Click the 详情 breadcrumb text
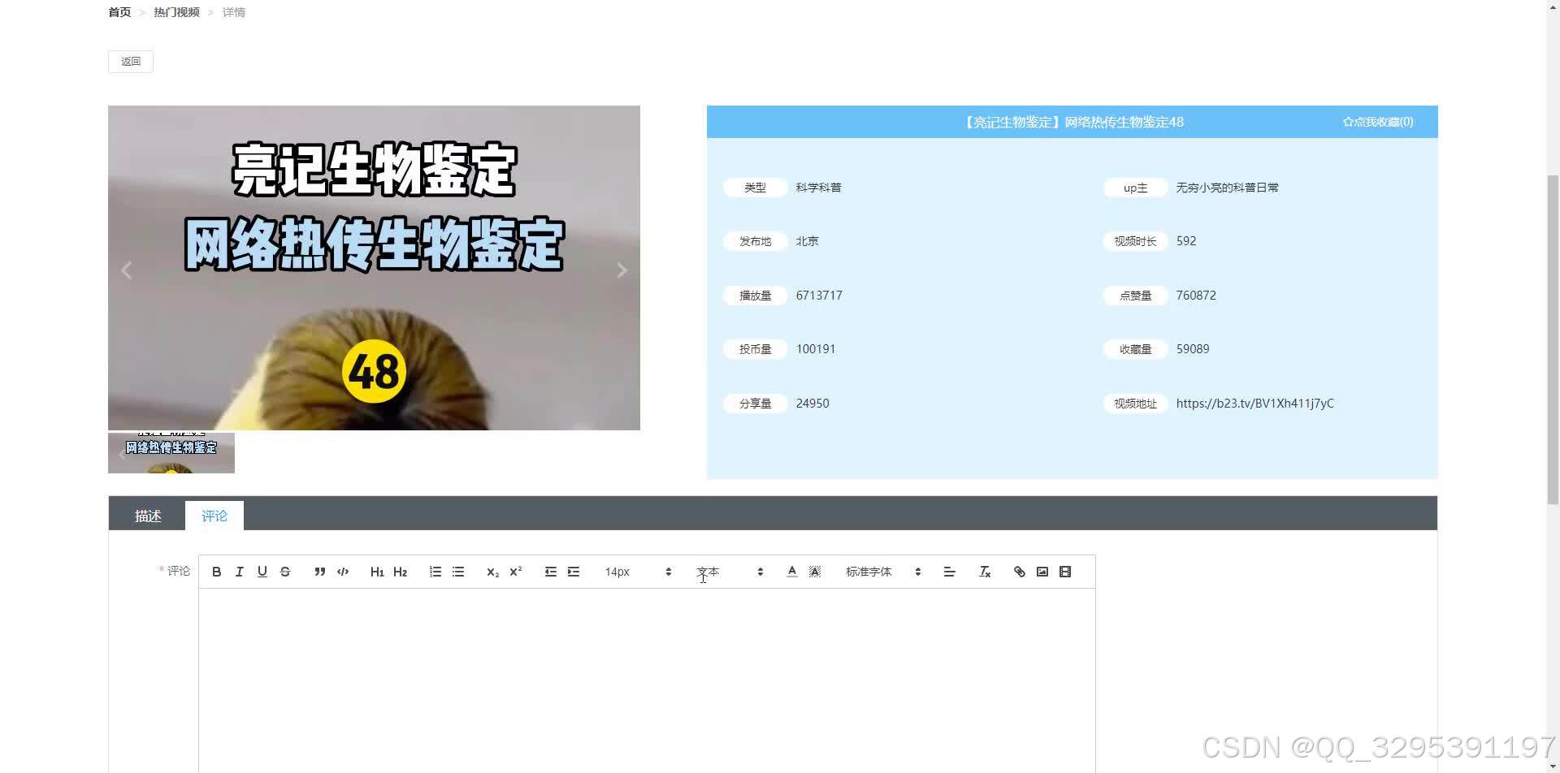The height and width of the screenshot is (773, 1560). 234,12
